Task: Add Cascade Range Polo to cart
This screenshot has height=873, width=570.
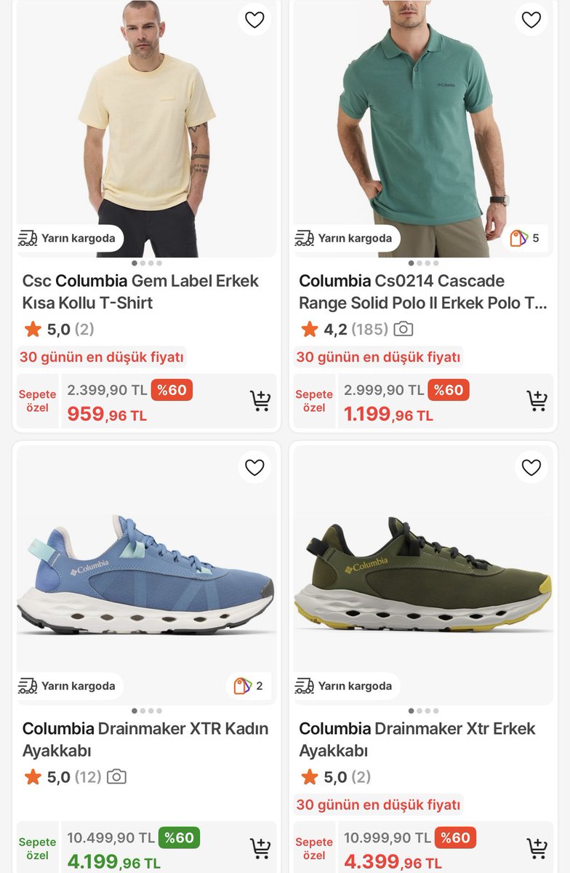Action: [x=537, y=401]
